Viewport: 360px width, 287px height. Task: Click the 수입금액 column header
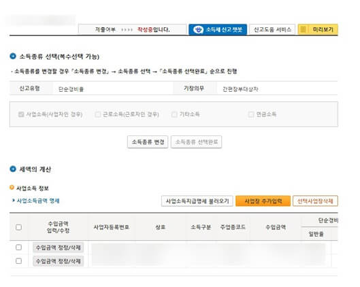[x=276, y=227]
